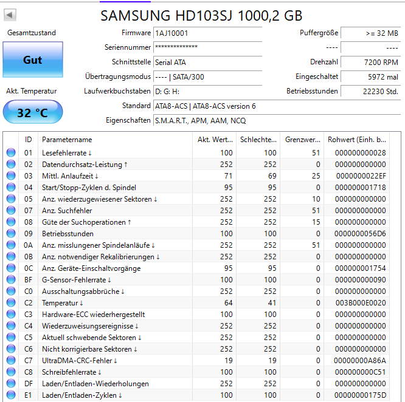Click the Gesamtzustand label
Viewport: 405px width, 402px height.
pos(32,33)
